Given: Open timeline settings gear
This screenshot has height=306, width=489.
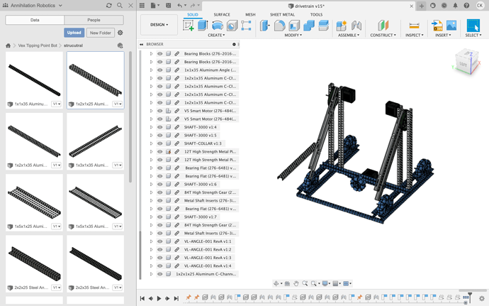Looking at the screenshot, I should click(x=482, y=298).
